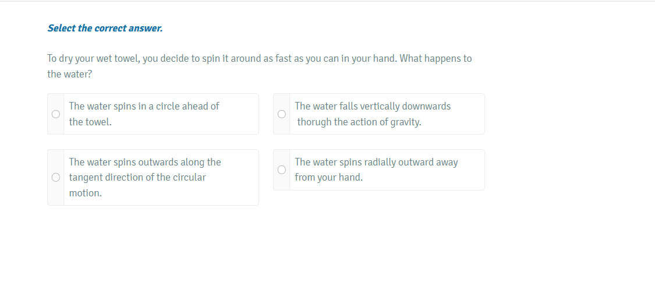The width and height of the screenshot is (655, 282).
Task: Click "from your hand." in fourth answer
Action: point(328,177)
